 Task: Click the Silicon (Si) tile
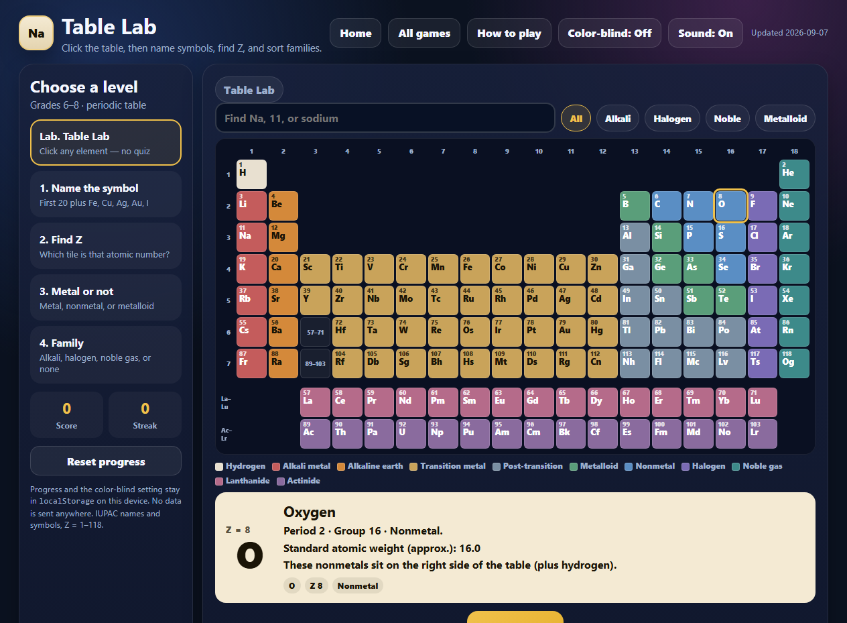pyautogui.click(x=667, y=237)
